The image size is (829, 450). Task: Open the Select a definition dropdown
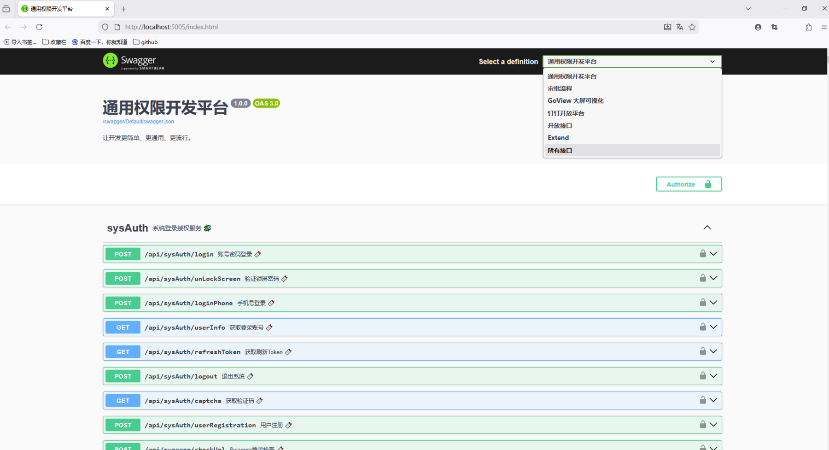pos(632,62)
